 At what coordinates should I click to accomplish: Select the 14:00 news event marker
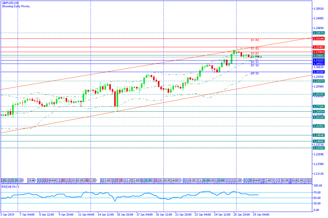click(175, 180)
